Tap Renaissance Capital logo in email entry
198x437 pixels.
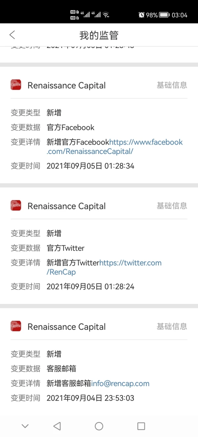pyautogui.click(x=16, y=326)
